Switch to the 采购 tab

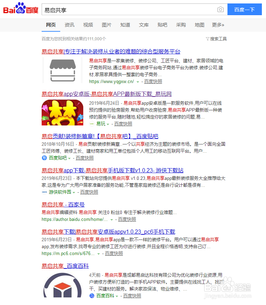coord(181,25)
